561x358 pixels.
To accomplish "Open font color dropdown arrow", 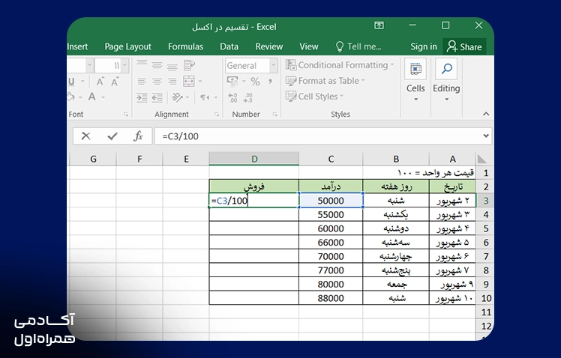I will (103, 97).
